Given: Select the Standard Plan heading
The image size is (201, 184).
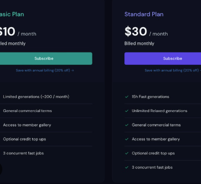Looking at the screenshot, I should [144, 14].
